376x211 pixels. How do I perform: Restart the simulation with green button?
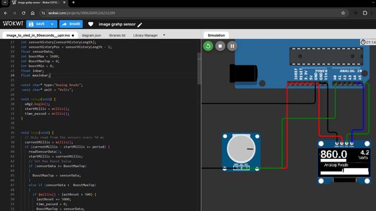click(x=208, y=46)
